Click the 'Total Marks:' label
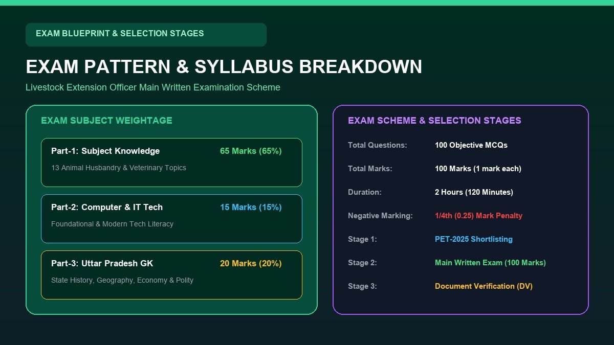Screen dimensions: 614x345 370,169
